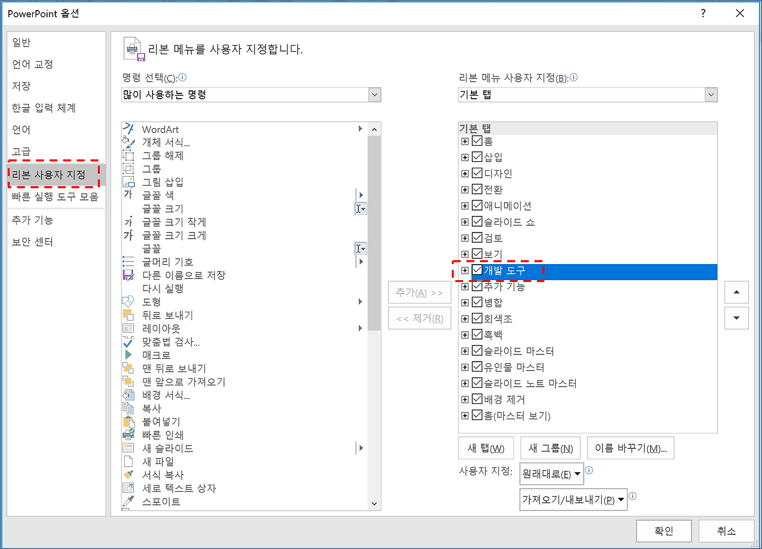Open the 많이 사용하는 명령 dropdown
This screenshot has height=549, width=762.
(x=374, y=94)
